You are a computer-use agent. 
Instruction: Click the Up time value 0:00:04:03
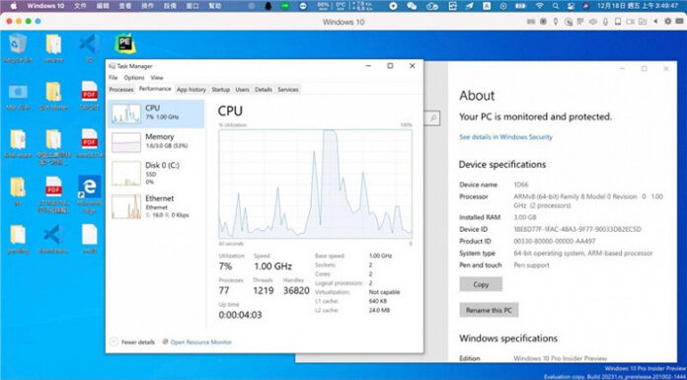point(240,315)
